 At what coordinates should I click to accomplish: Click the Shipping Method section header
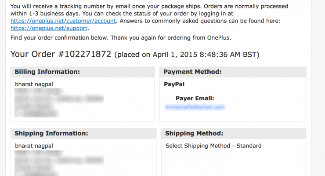click(x=195, y=133)
